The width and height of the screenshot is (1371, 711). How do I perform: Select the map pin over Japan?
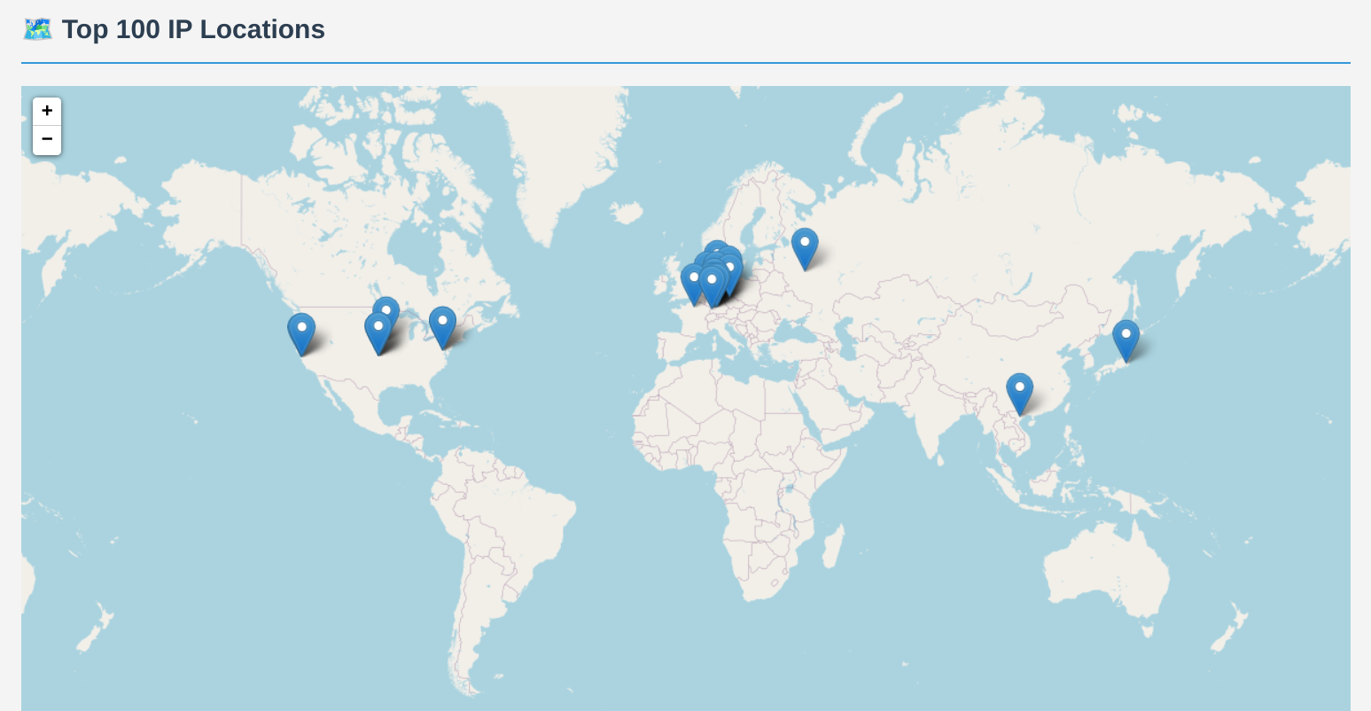pyautogui.click(x=1126, y=341)
